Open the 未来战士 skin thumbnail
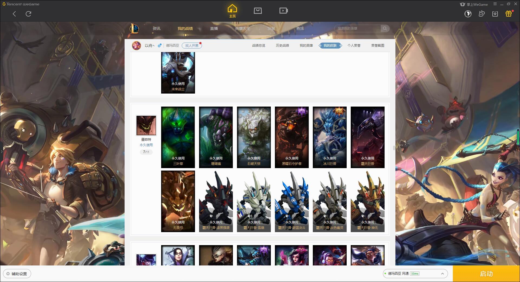The height and width of the screenshot is (282, 520). pyautogui.click(x=178, y=73)
